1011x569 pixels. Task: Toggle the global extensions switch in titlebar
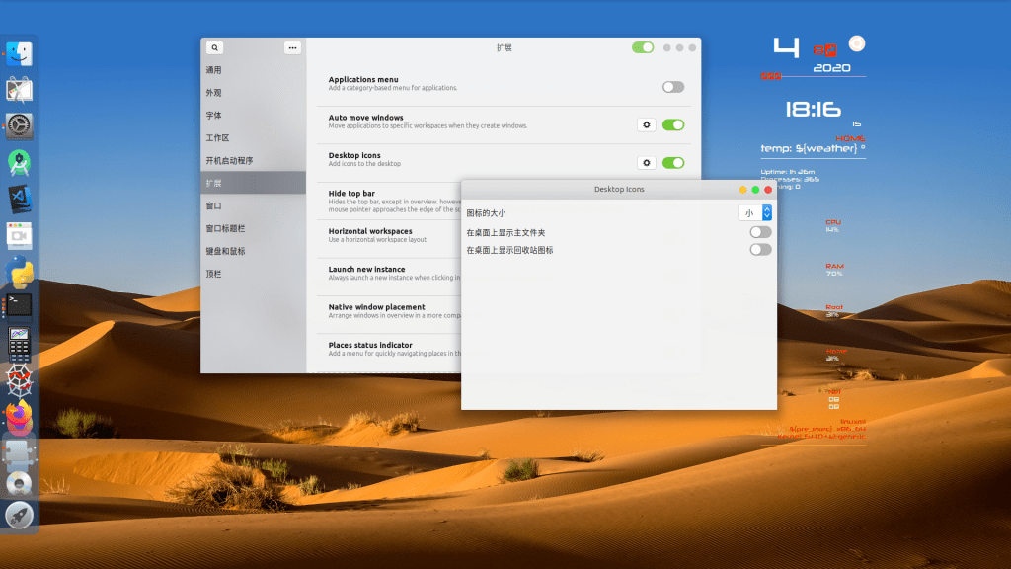tap(642, 47)
